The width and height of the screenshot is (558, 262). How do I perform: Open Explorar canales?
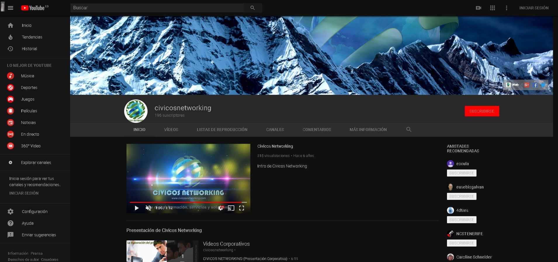coord(35,163)
